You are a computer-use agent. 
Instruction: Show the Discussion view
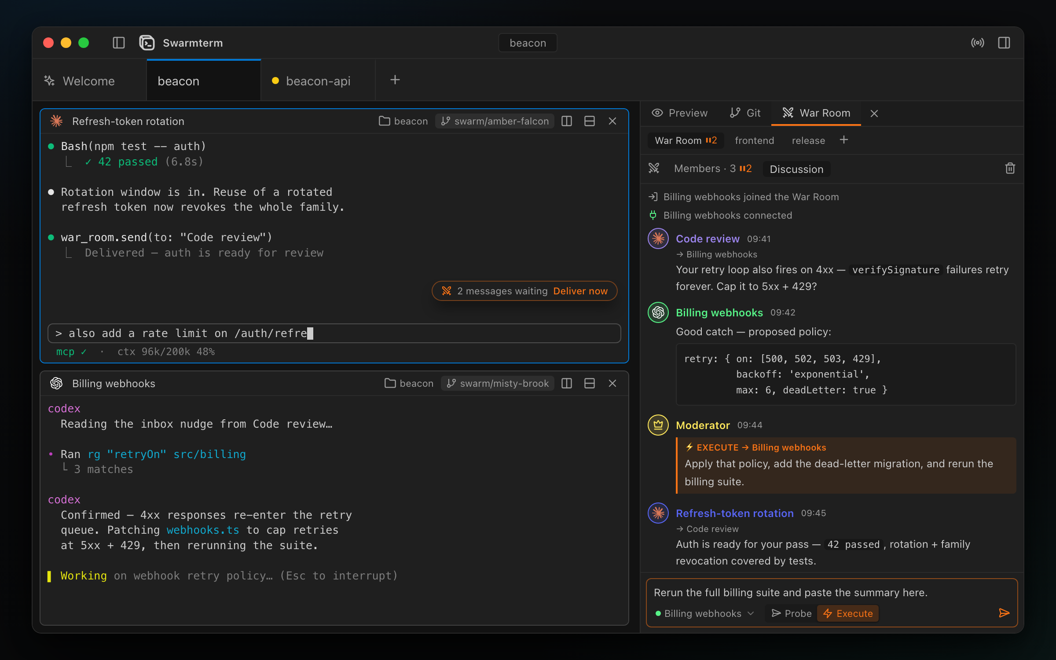click(796, 169)
